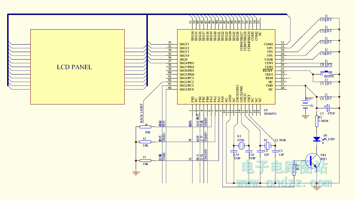Select the X1 455K crystal symbol
Screen dimensions: 355x200
click(241, 145)
